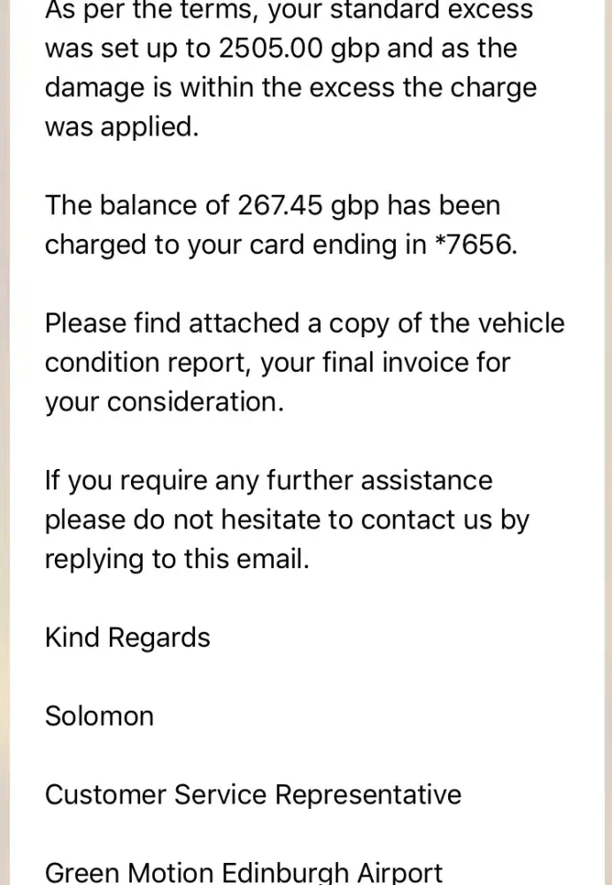612x885 pixels.
Task: Click "If you require any further assistance"
Action: pos(268,481)
